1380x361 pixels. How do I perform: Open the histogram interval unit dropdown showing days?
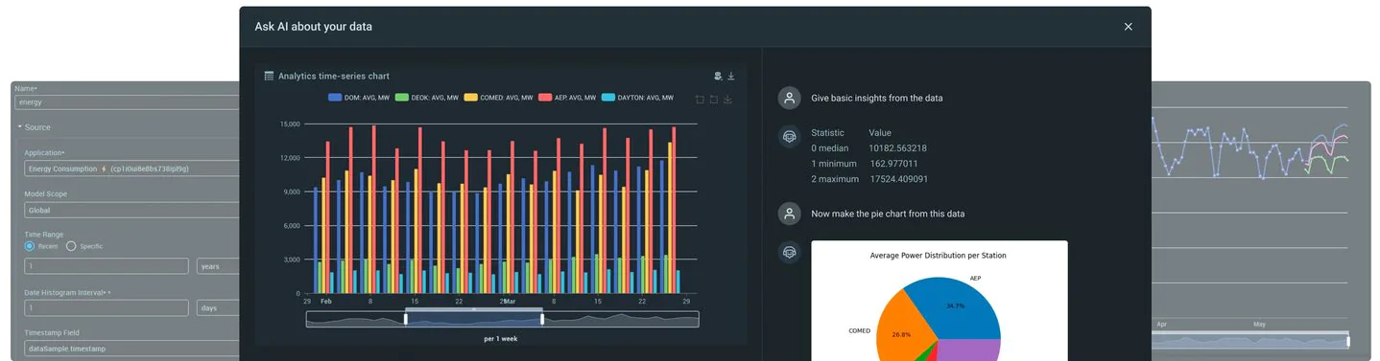tap(218, 308)
